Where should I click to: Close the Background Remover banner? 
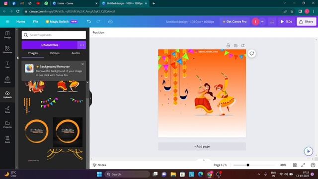point(82,64)
